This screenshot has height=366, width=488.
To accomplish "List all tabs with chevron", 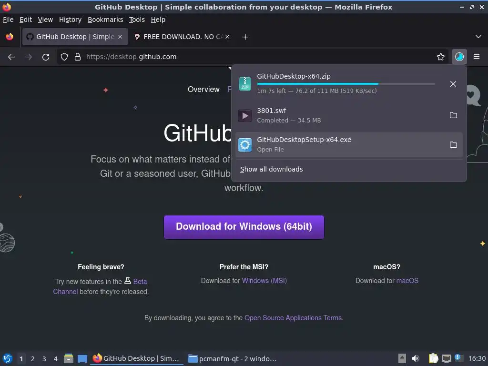I will coord(478,37).
